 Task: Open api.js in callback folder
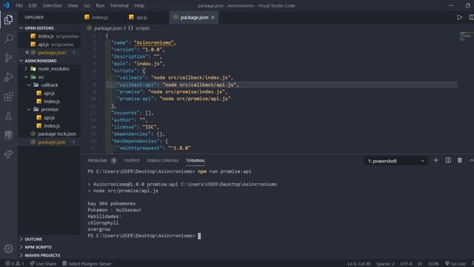[x=50, y=93]
